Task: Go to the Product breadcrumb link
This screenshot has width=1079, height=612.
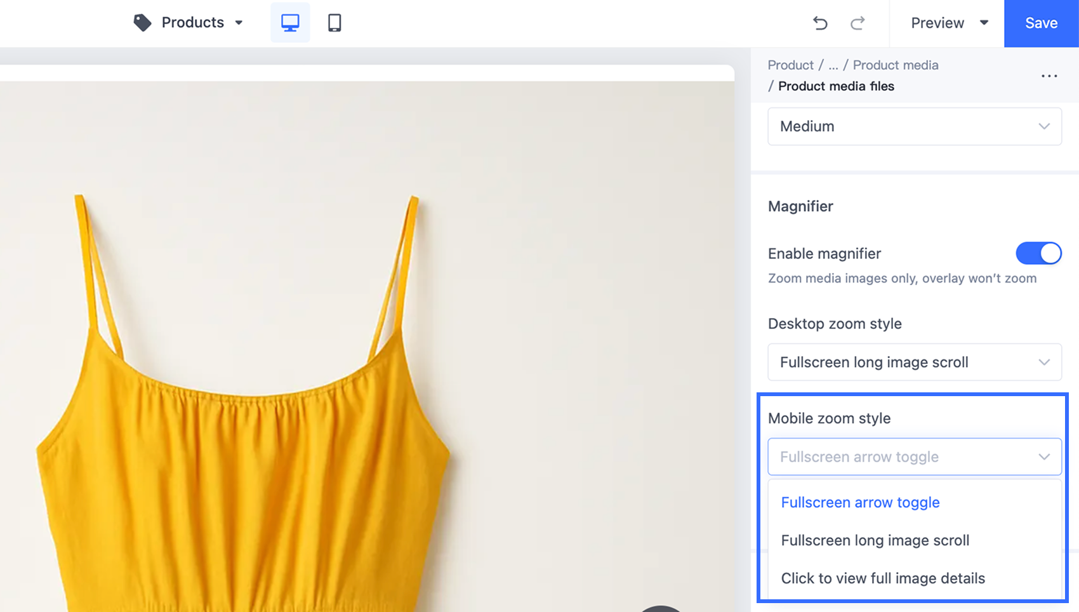Action: pyautogui.click(x=790, y=65)
